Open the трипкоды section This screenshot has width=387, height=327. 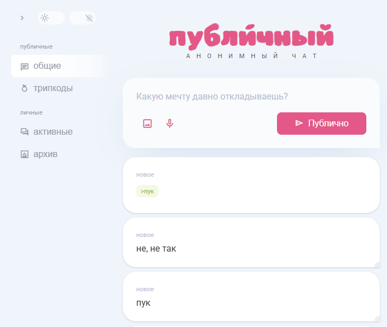click(x=60, y=88)
